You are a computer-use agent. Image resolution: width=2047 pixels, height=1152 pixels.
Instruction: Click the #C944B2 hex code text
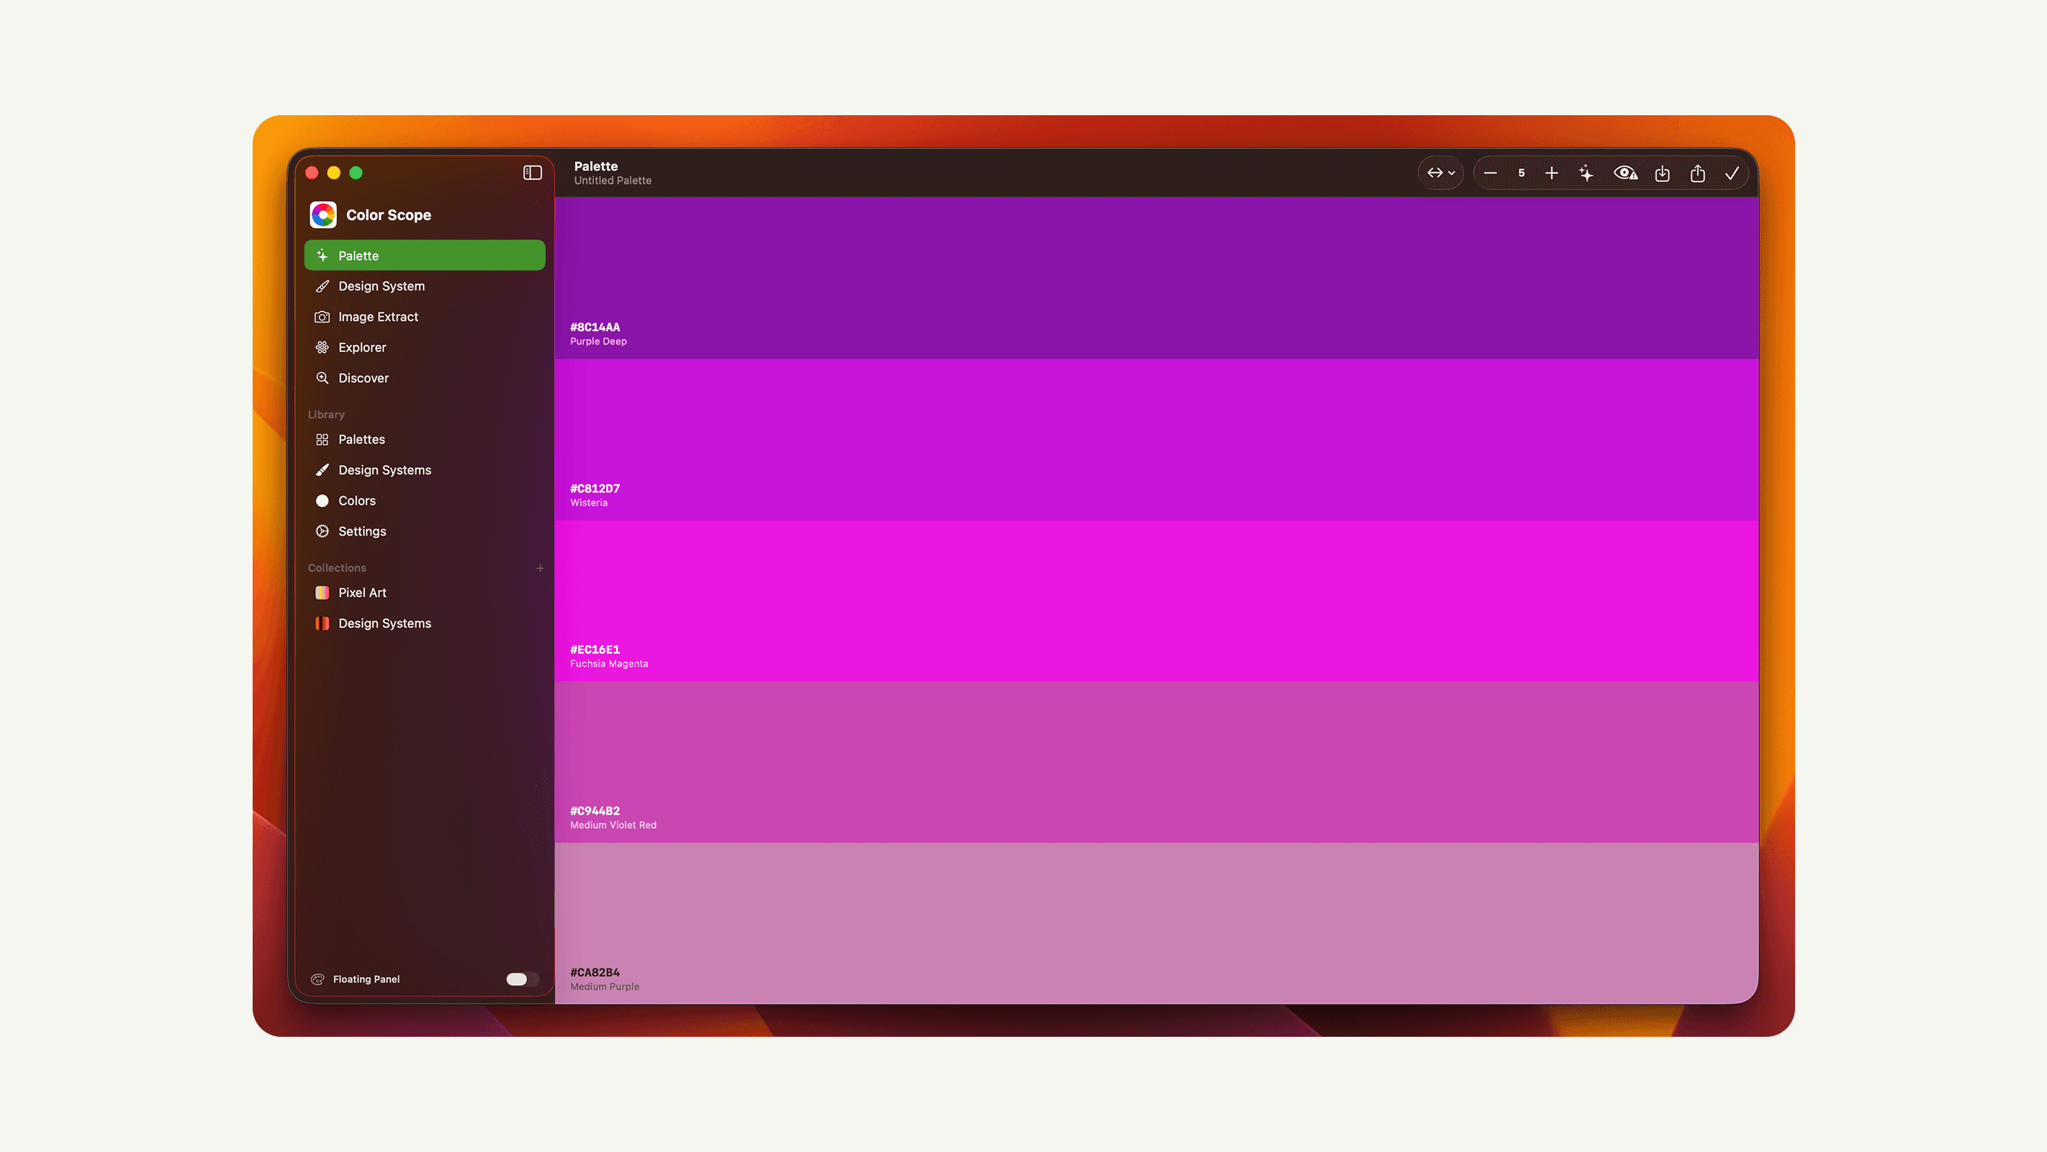[595, 811]
